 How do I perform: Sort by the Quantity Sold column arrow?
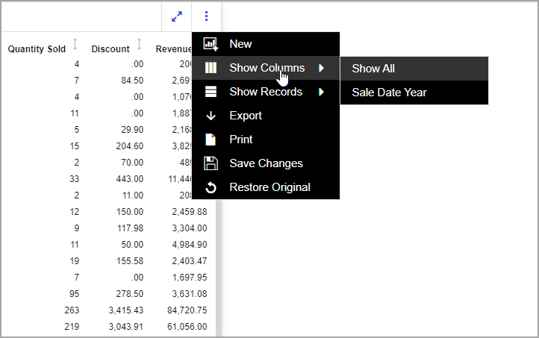75,45
